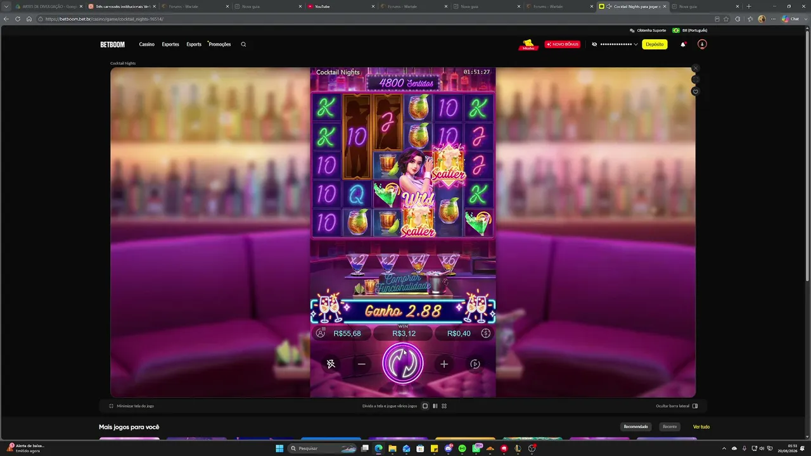
Task: Open the Alerta de baixa notification widget
Action: pyautogui.click(x=25, y=448)
